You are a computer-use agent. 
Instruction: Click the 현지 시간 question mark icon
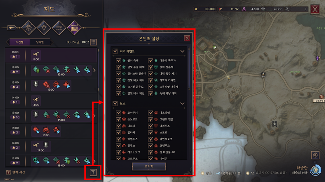coord(8,172)
